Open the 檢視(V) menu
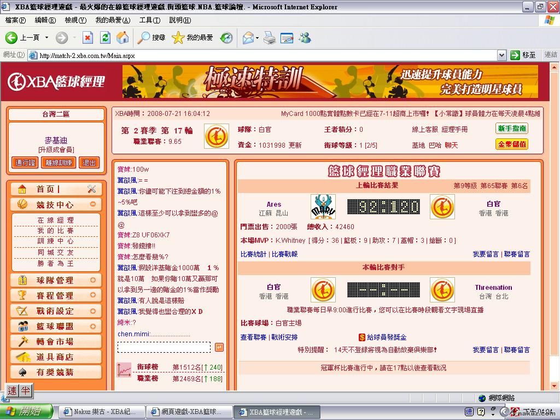The image size is (560, 420). coord(75,20)
